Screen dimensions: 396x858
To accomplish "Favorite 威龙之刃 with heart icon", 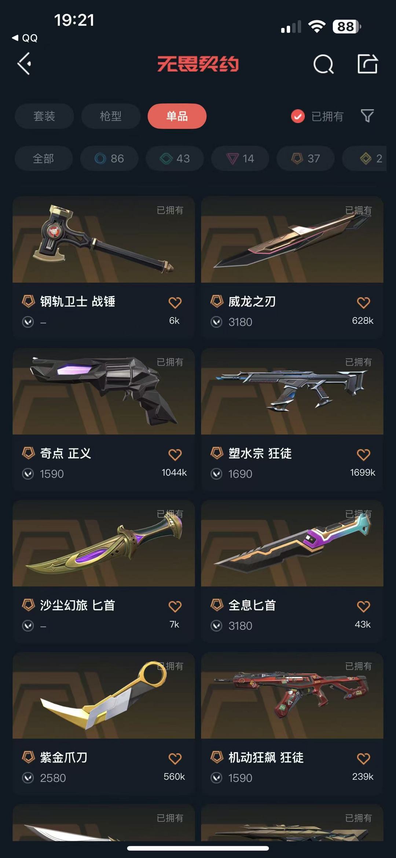I will [x=363, y=302].
